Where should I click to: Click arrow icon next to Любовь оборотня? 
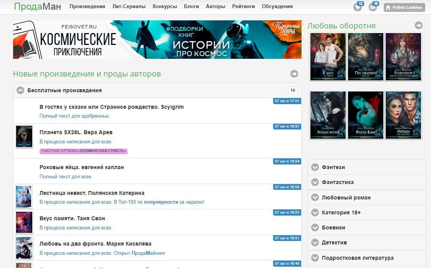[x=418, y=25]
